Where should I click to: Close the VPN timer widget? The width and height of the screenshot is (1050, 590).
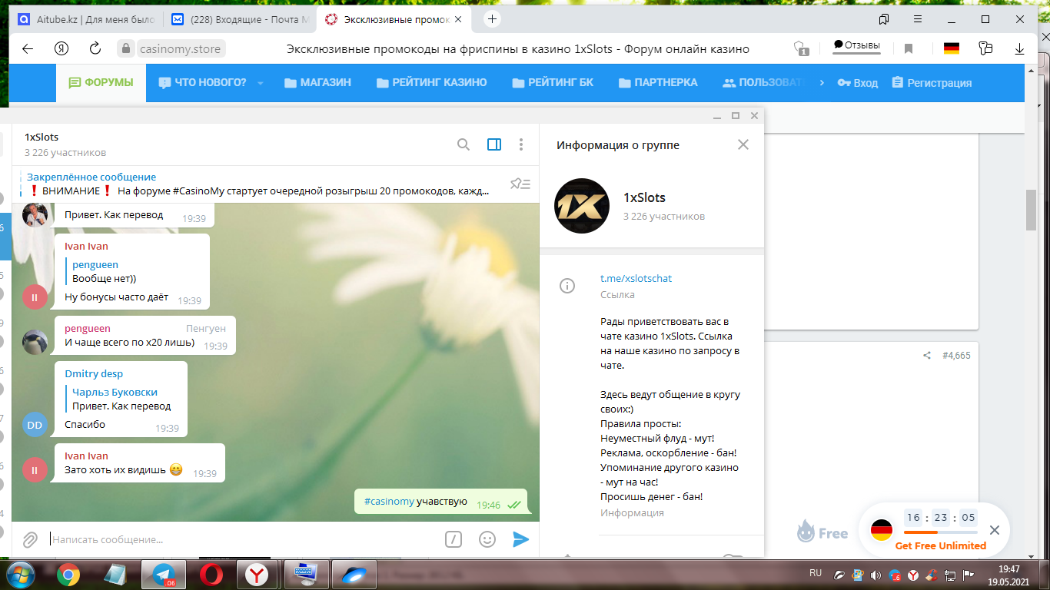[x=995, y=530]
